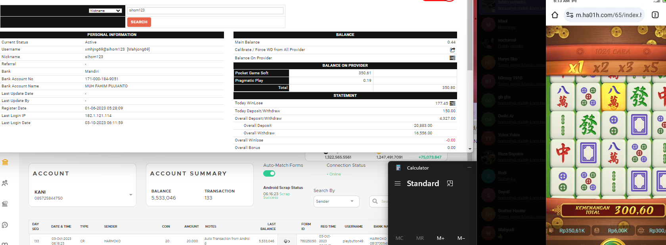Click the Last Login IP 182.1.121.114
Viewport: 666px width, 245px height.
pos(98,116)
